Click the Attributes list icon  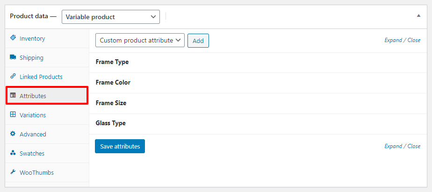13,95
